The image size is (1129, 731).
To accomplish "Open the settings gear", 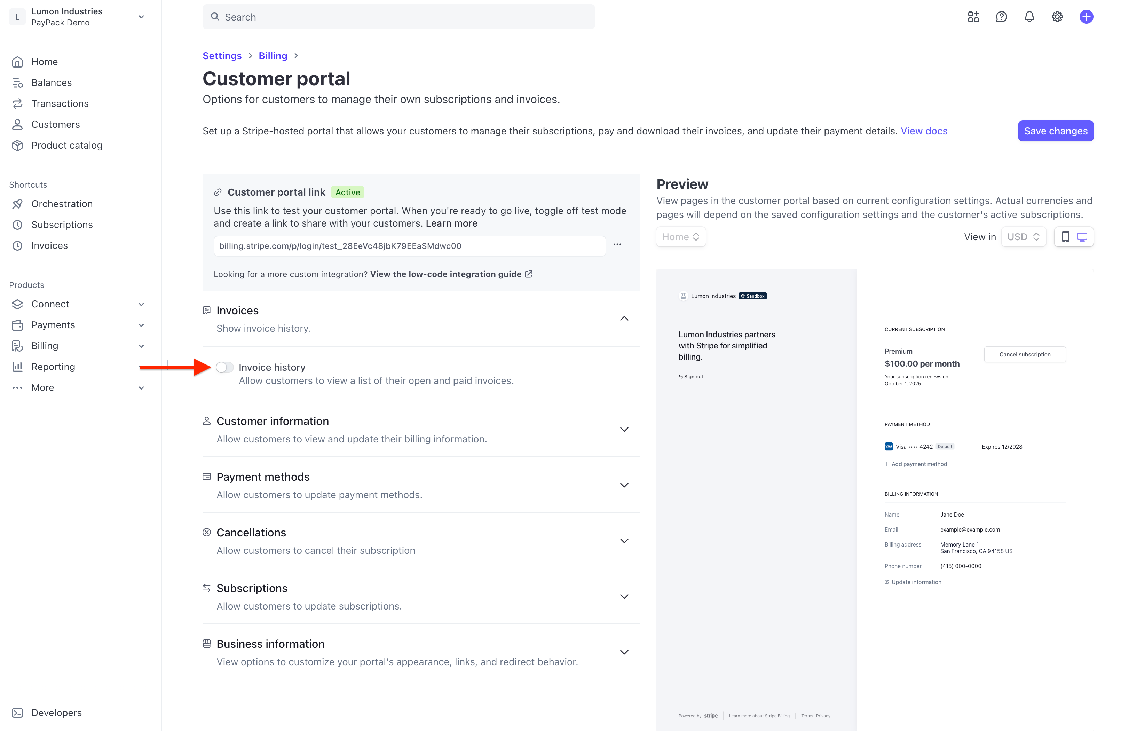I will click(x=1057, y=17).
